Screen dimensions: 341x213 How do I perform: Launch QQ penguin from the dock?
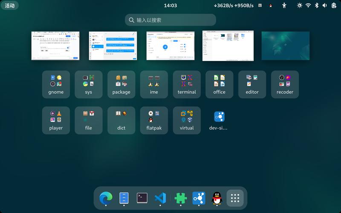click(217, 198)
